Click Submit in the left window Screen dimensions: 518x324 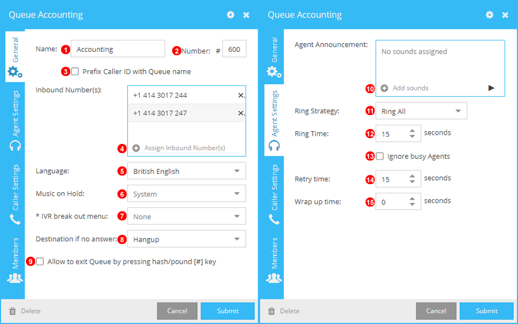coord(227,311)
